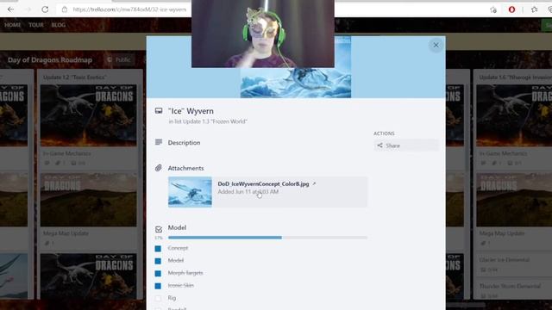The width and height of the screenshot is (552, 310).
Task: Click the Share button under Actions
Action: click(x=406, y=146)
